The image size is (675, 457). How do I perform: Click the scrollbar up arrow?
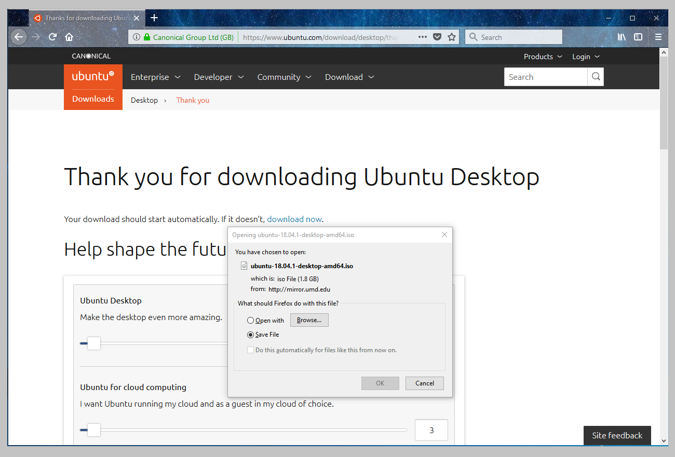tap(664, 52)
